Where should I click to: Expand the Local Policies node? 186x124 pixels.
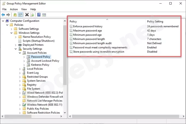[x=20, y=69]
